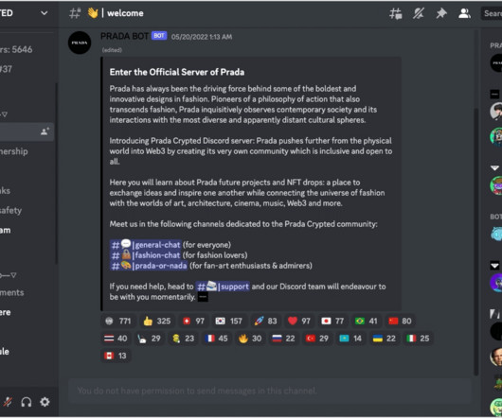Screen dimensions: 502x418
Task: Click red heart reaction with 97
Action: click(299, 321)
